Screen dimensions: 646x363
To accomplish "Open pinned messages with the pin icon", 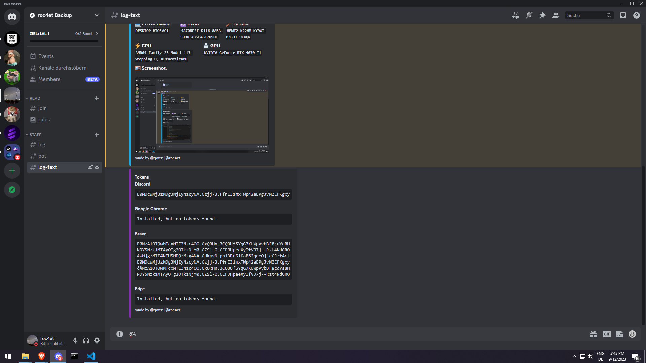I will [542, 15].
